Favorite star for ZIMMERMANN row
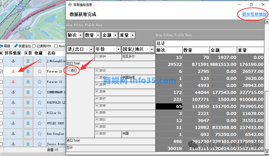The image size is (269, 156). coord(40,92)
